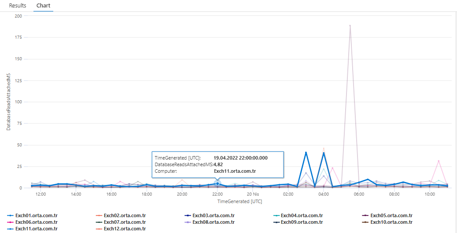Toggle the Exch06.orta.com.tr legend series
This screenshot has width=457, height=233.
tap(32, 222)
